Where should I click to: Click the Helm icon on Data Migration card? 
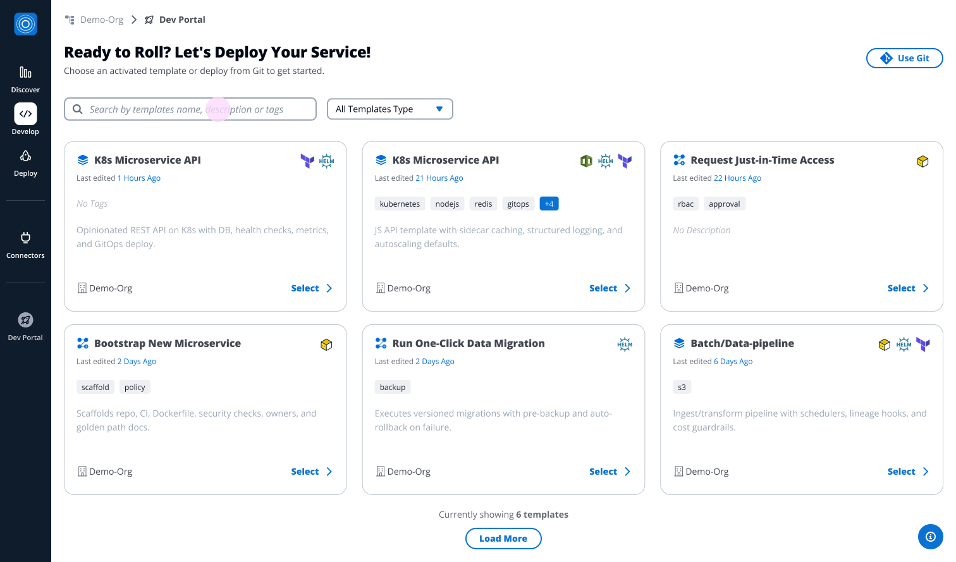(625, 345)
